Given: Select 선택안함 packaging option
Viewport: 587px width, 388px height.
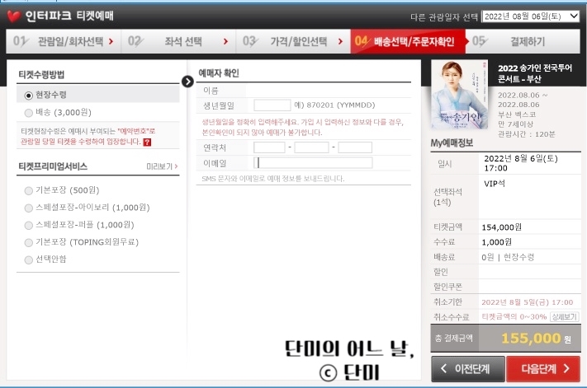Looking at the screenshot, I should pos(28,260).
